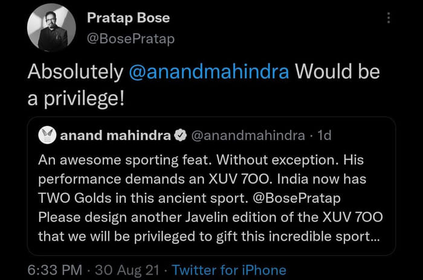The height and width of the screenshot is (280, 423).
Task: Click "Javelin edition" text in quoted tweet
Action: click(x=213, y=216)
